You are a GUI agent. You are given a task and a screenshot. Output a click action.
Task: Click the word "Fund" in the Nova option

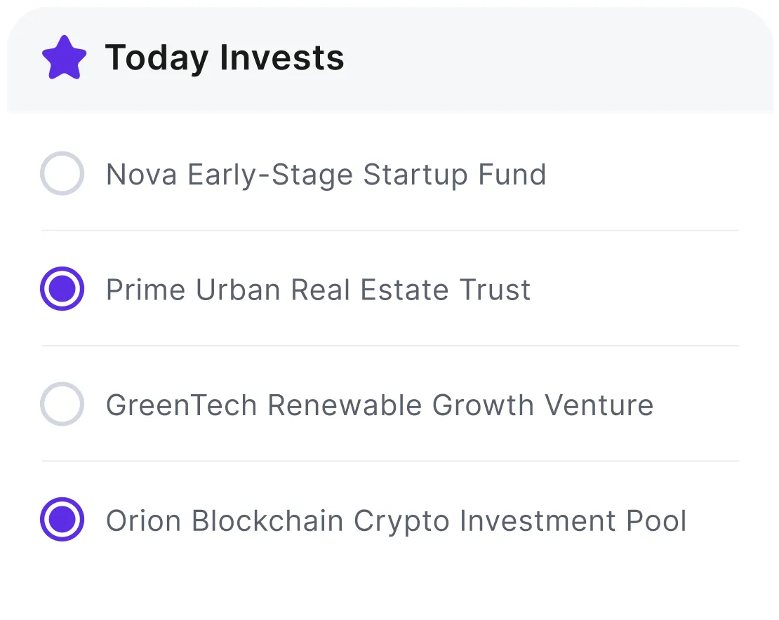coord(512,174)
